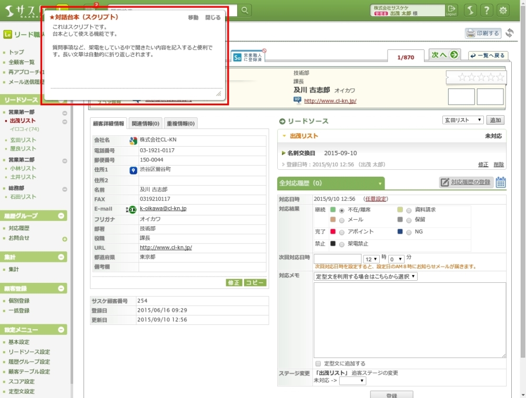This screenshot has width=526, height=398.
Task: Open the 定型文 template selection dropdown
Action: (366, 277)
